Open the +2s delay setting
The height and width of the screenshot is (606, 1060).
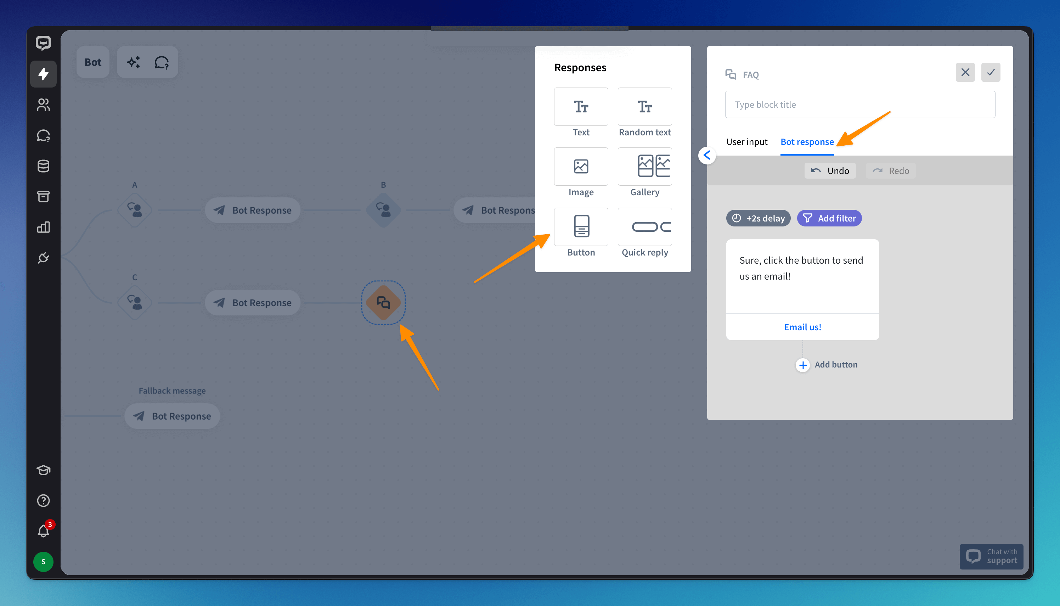[x=758, y=218]
